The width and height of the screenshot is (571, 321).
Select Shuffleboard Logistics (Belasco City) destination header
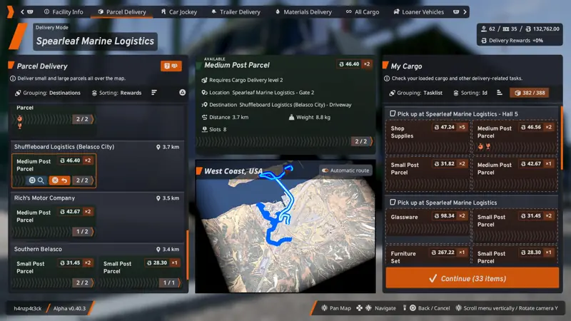97,147
